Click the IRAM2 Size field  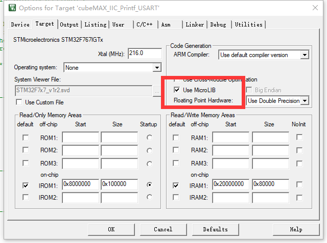[271, 198]
